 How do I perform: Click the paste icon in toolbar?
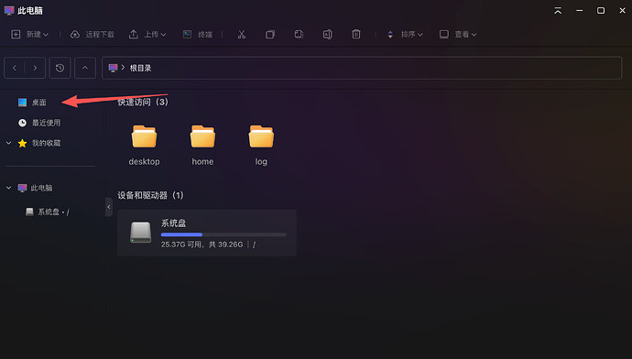click(299, 34)
